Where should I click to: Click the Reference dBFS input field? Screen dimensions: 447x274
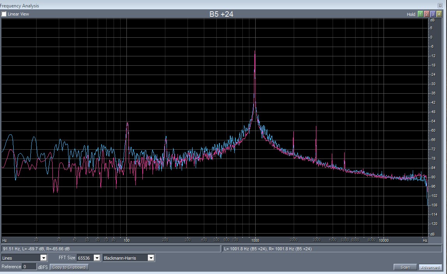pos(29,267)
